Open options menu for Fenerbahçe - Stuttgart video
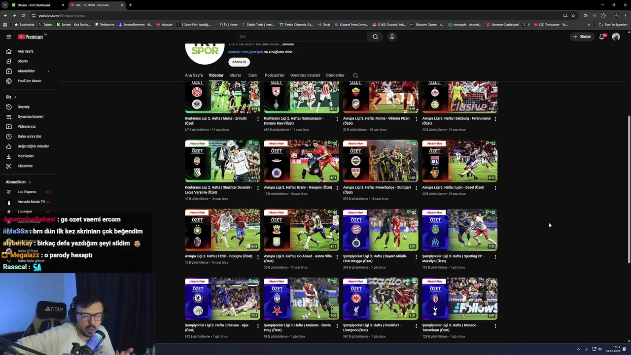Viewport: 631px width, 355px height. point(416,188)
